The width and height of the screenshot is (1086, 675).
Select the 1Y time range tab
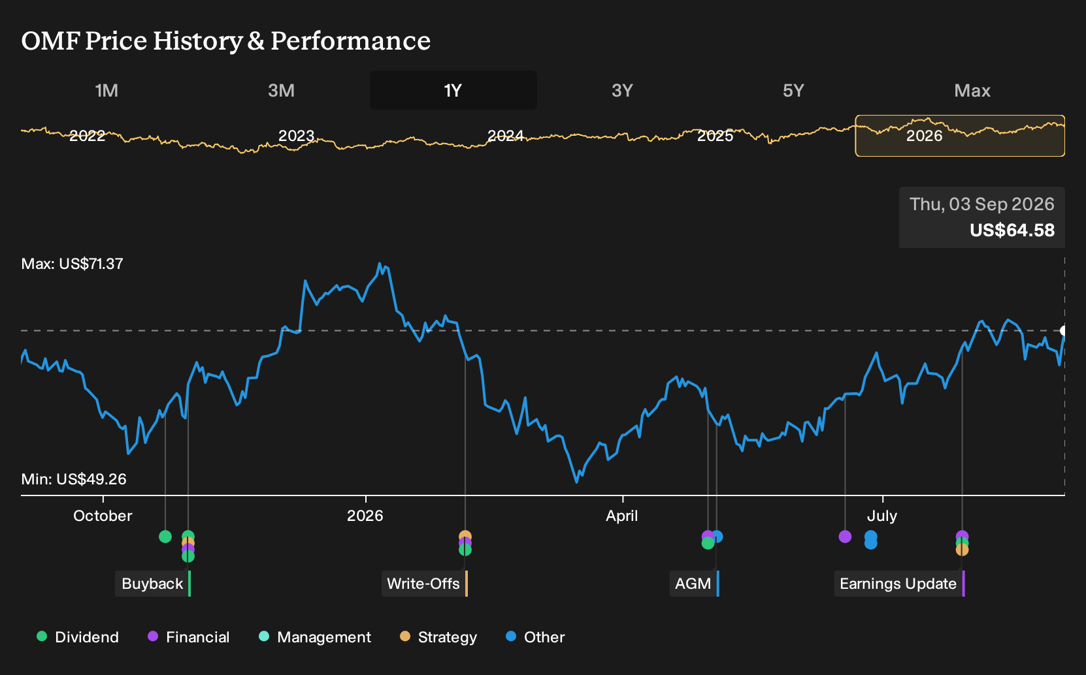click(453, 90)
